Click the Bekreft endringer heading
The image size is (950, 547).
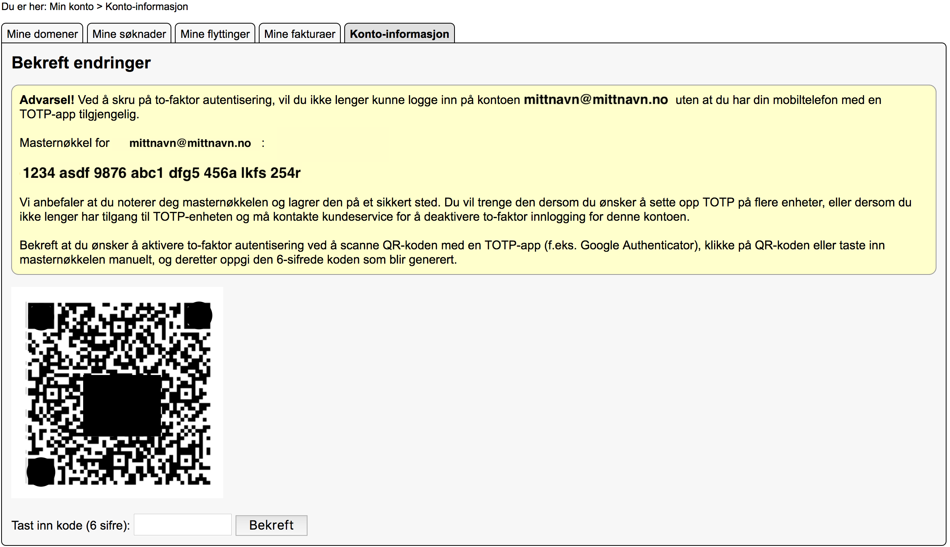tap(81, 63)
